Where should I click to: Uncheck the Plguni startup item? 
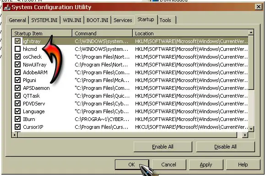pyautogui.click(x=17, y=80)
